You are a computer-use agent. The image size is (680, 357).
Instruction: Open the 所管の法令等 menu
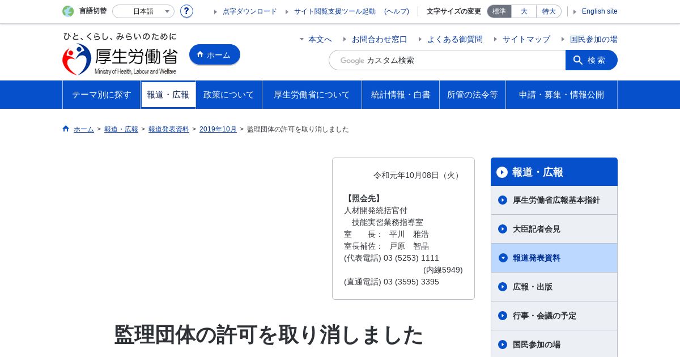pyautogui.click(x=473, y=95)
